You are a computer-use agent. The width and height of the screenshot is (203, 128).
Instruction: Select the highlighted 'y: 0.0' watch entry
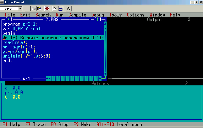[x=13, y=97]
